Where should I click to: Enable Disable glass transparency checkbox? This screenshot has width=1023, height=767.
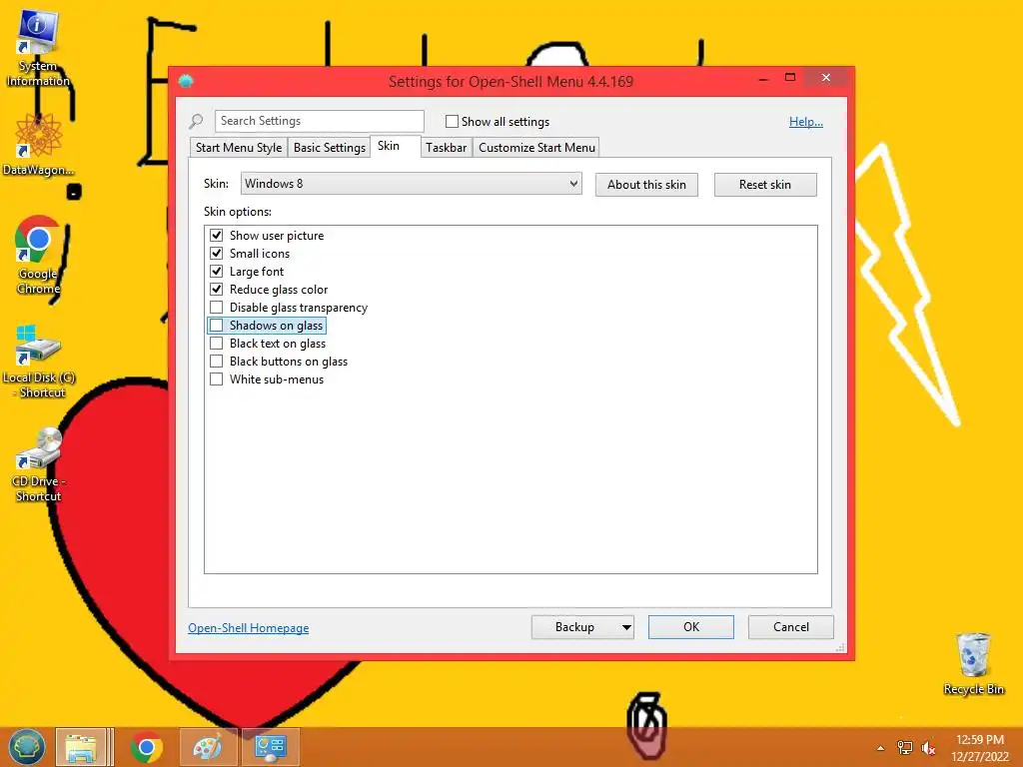click(216, 308)
